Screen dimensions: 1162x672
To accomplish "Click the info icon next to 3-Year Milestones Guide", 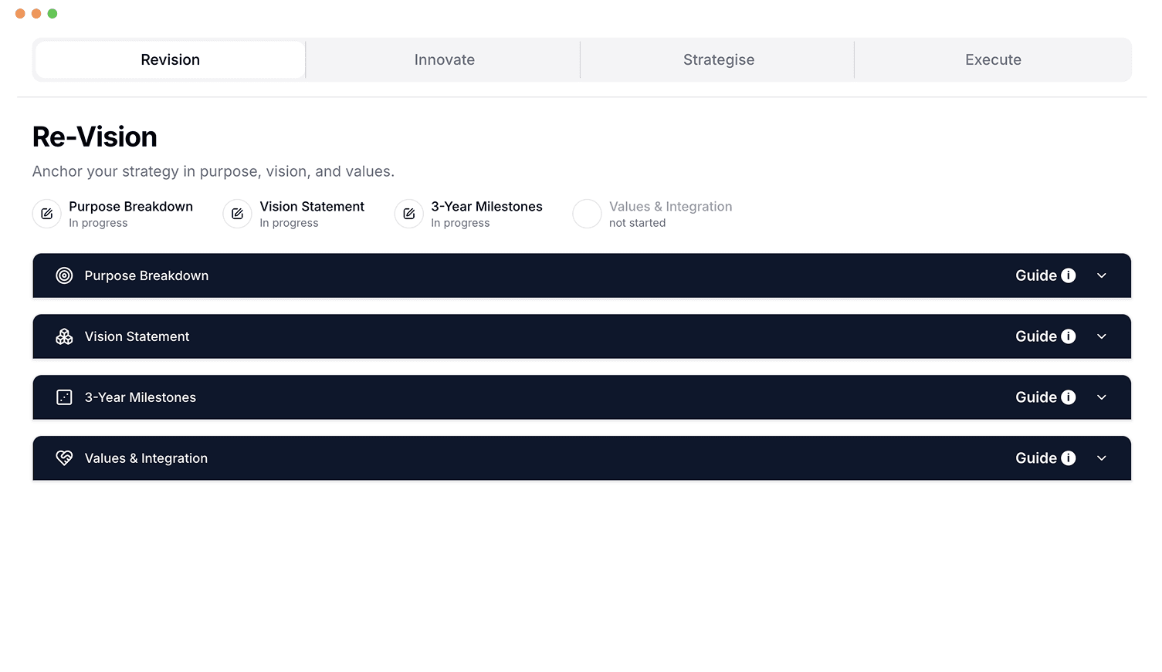I will coord(1069,397).
